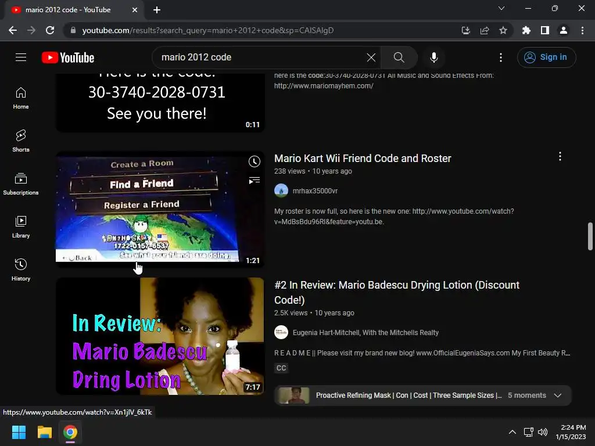The image size is (595, 446).
Task: Play the Mario Kart Wii Find a Friend thumbnail
Action: click(160, 209)
